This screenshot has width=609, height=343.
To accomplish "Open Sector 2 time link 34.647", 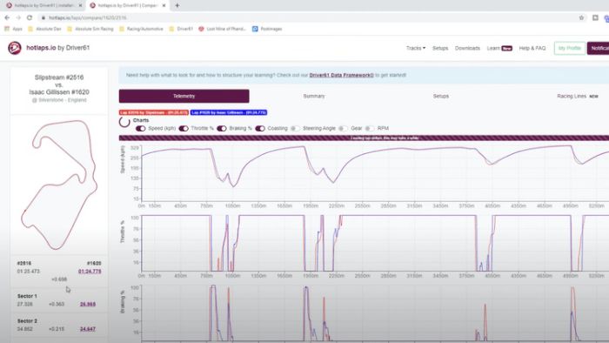I will pos(88,329).
